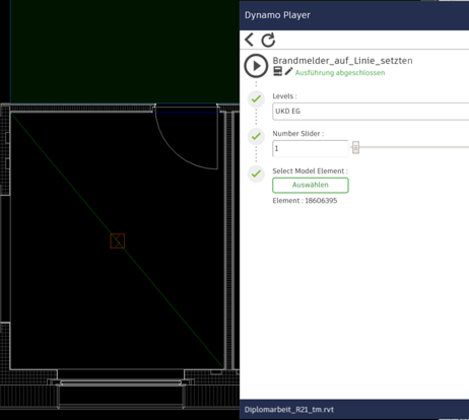This screenshot has height=420, width=469.
Task: Click the checkmark beside Select Model Element
Action: click(256, 173)
